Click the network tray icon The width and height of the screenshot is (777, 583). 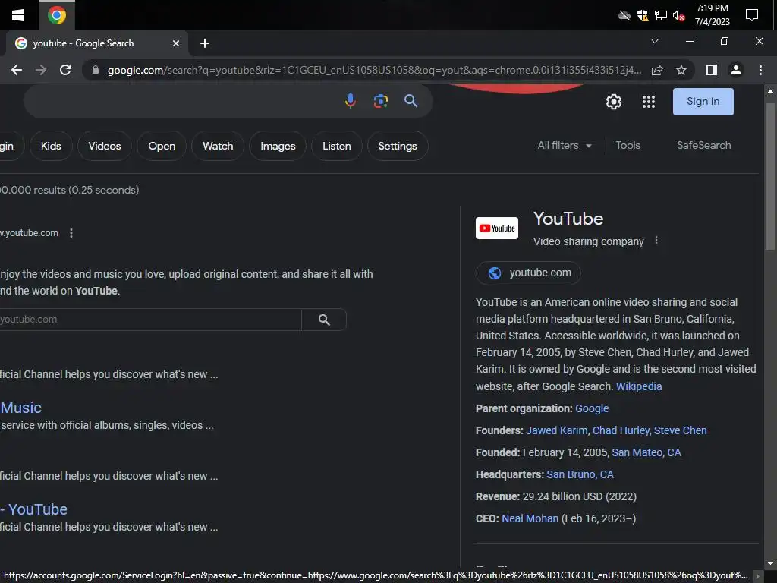point(661,16)
